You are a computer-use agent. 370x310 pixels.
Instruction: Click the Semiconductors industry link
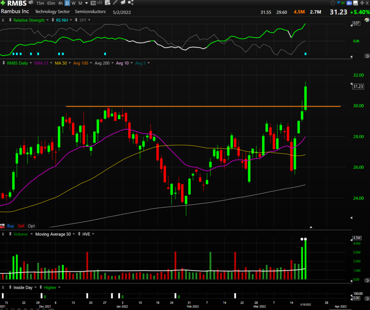[x=90, y=12]
